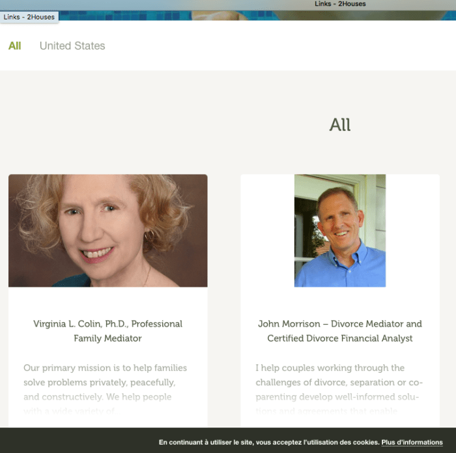Open the John Morrison – Divorce Mediator title
This screenshot has width=456, height=453.
click(339, 324)
